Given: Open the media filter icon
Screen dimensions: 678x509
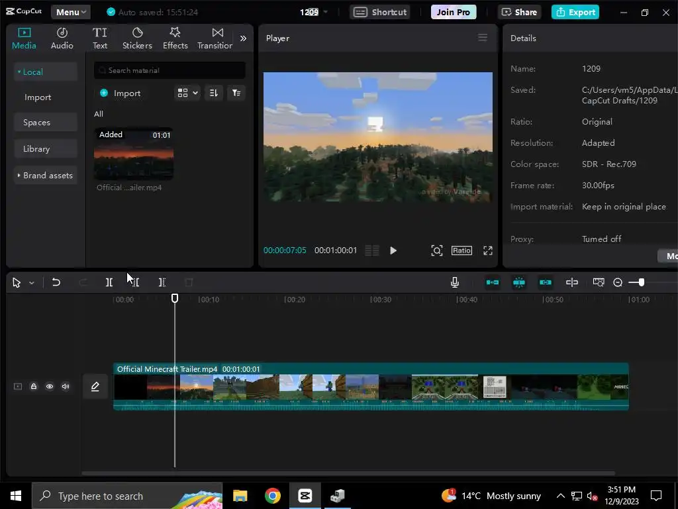Looking at the screenshot, I should click(236, 93).
